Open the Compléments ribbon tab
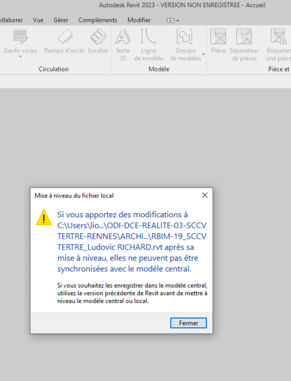Image resolution: width=291 pixels, height=381 pixels. tap(98, 20)
